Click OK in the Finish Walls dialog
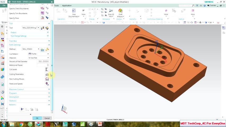The image size is (226, 127). [x=37, y=118]
